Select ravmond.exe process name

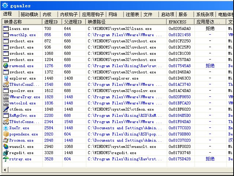click(21, 66)
